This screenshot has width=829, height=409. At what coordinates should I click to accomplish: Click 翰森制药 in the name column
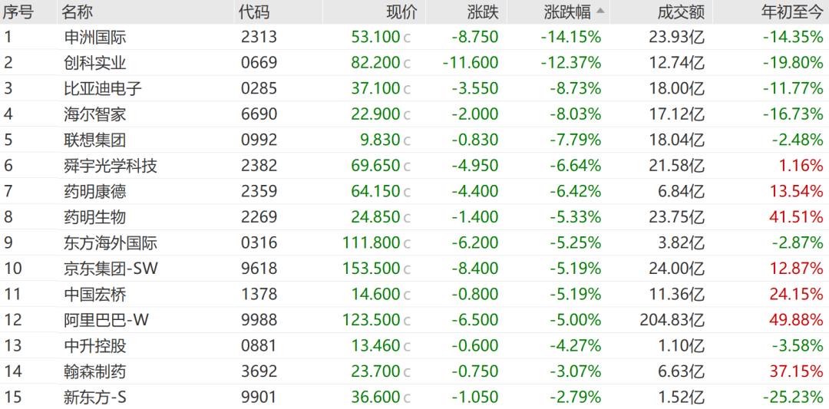click(95, 371)
